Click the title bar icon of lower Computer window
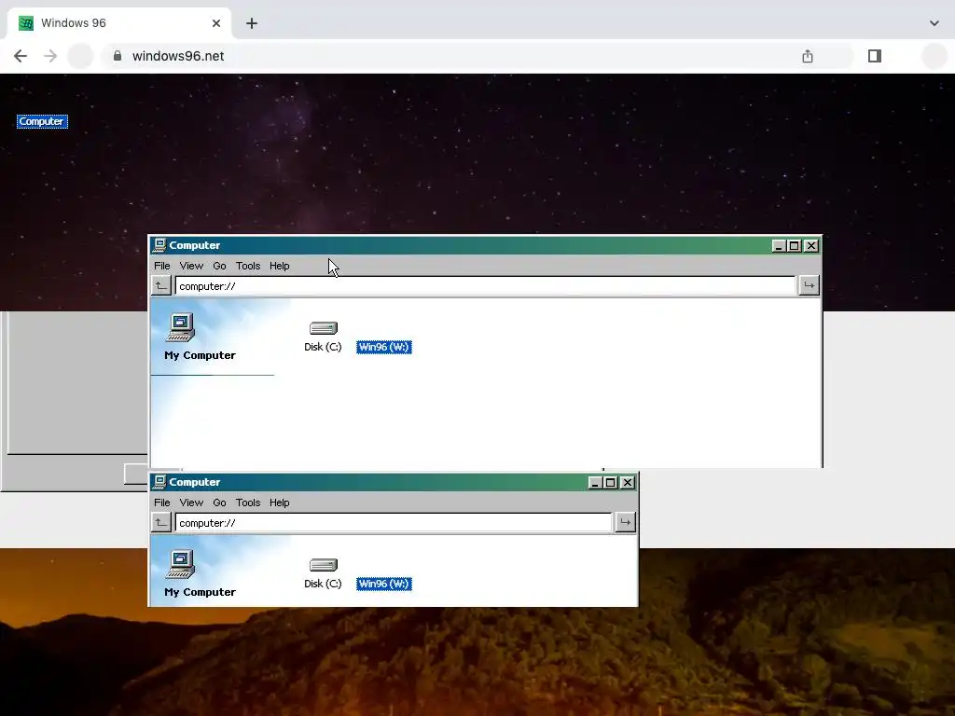 (x=159, y=482)
